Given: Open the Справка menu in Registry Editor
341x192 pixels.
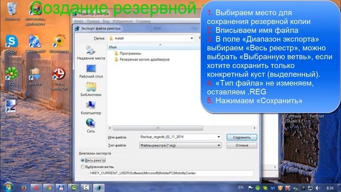Looking at the screenshot, I should pyautogui.click(x=143, y=21).
